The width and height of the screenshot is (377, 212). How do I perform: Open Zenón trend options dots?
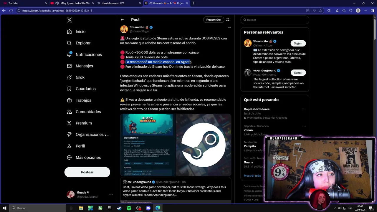[304, 127]
